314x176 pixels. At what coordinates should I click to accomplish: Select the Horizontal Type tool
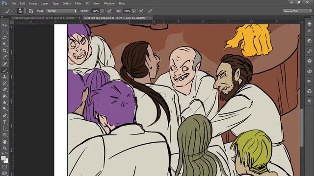(4, 122)
